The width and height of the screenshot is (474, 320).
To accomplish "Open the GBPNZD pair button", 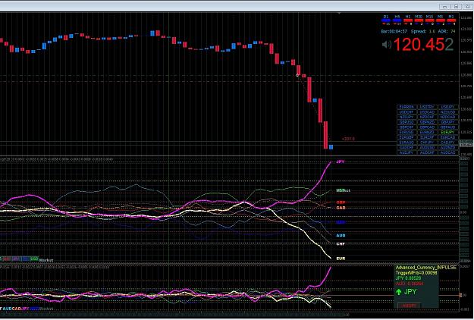I will click(428, 122).
